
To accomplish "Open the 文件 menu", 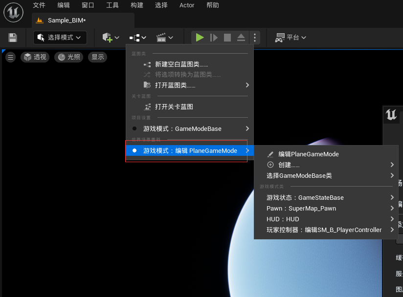I will [x=39, y=5].
